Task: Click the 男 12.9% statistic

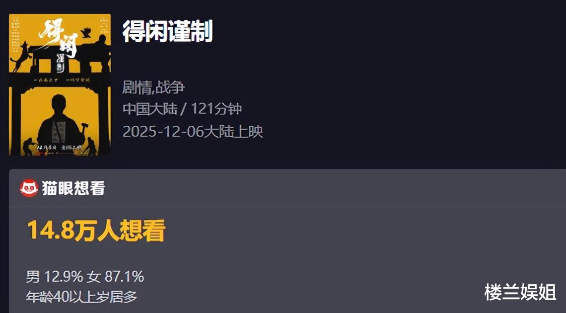Action: [54, 276]
